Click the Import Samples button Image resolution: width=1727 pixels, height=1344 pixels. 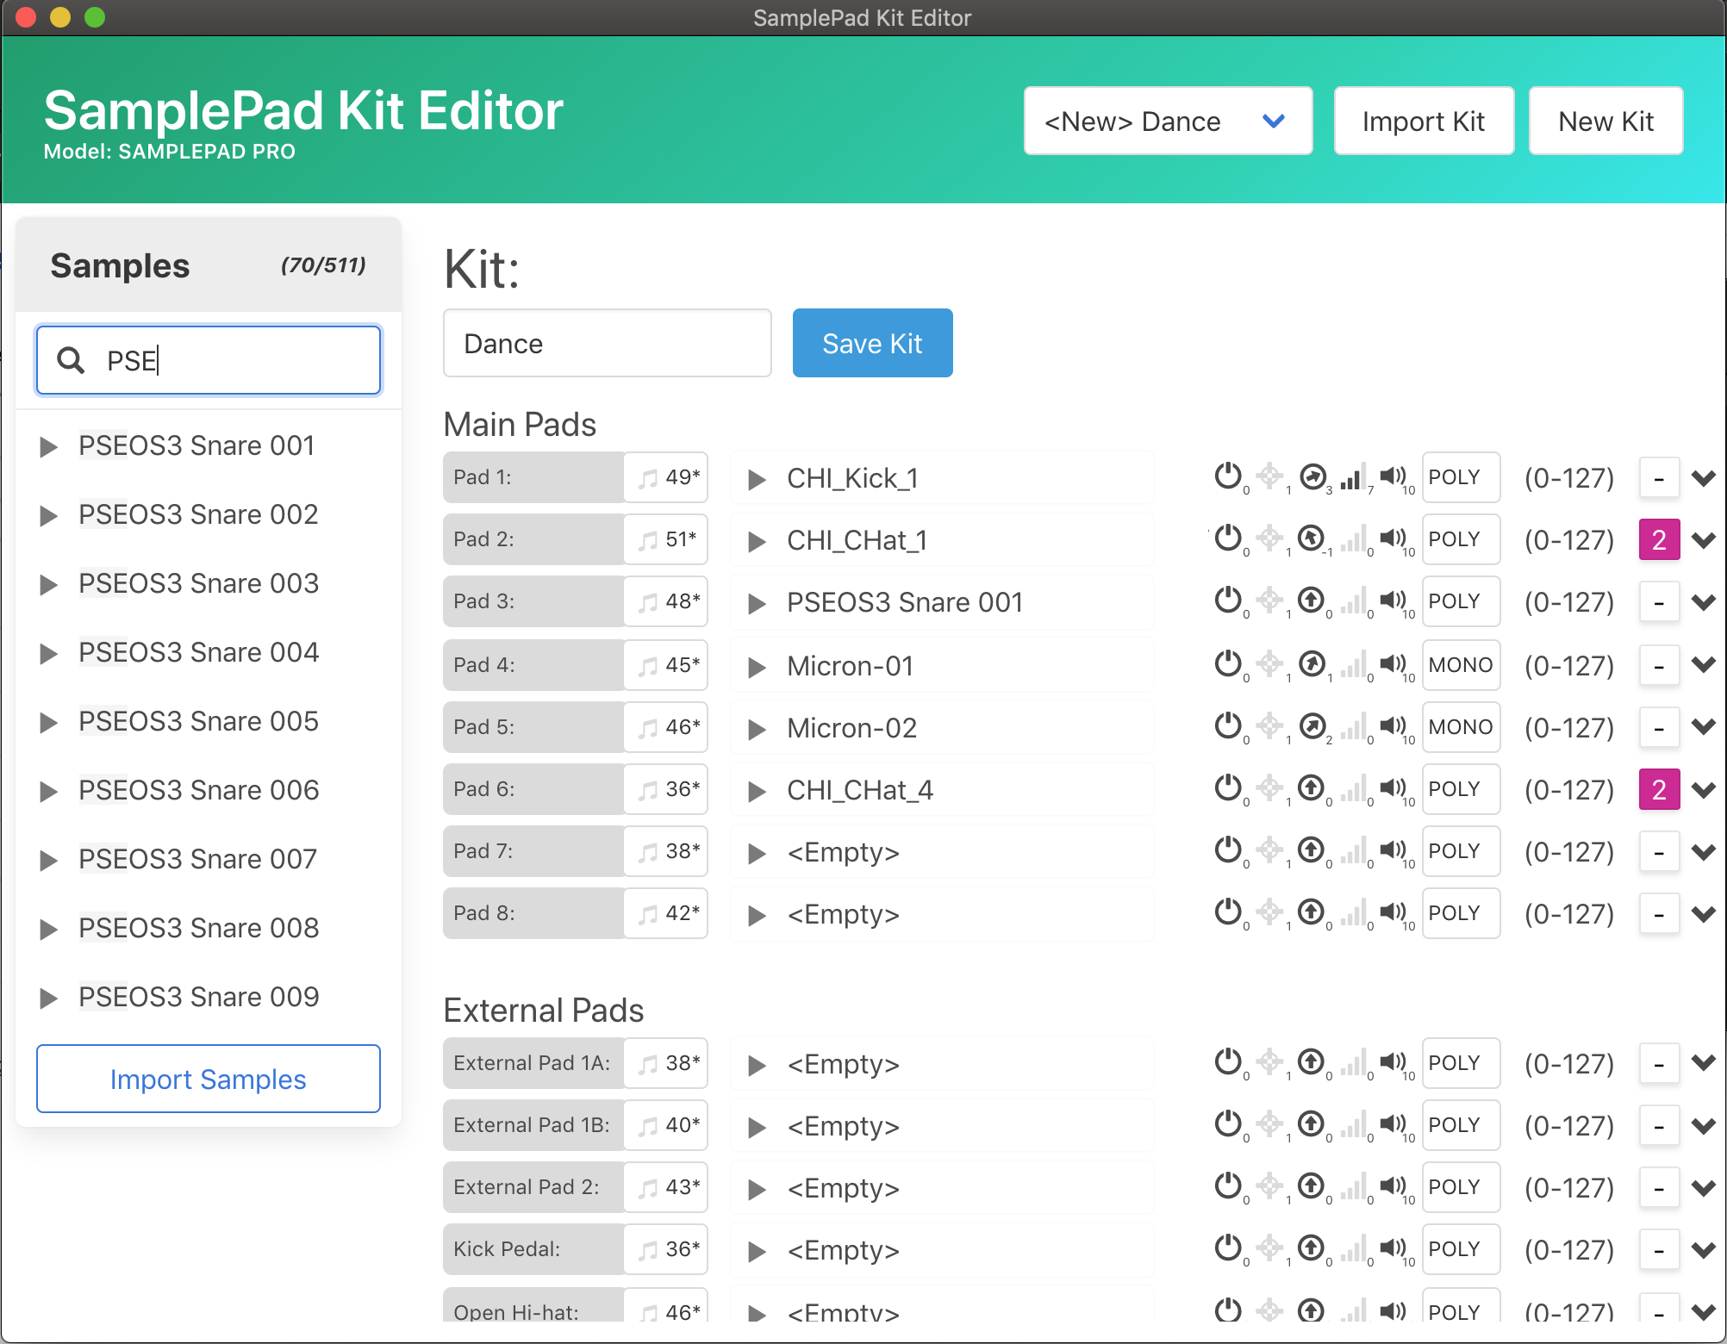pos(209,1079)
